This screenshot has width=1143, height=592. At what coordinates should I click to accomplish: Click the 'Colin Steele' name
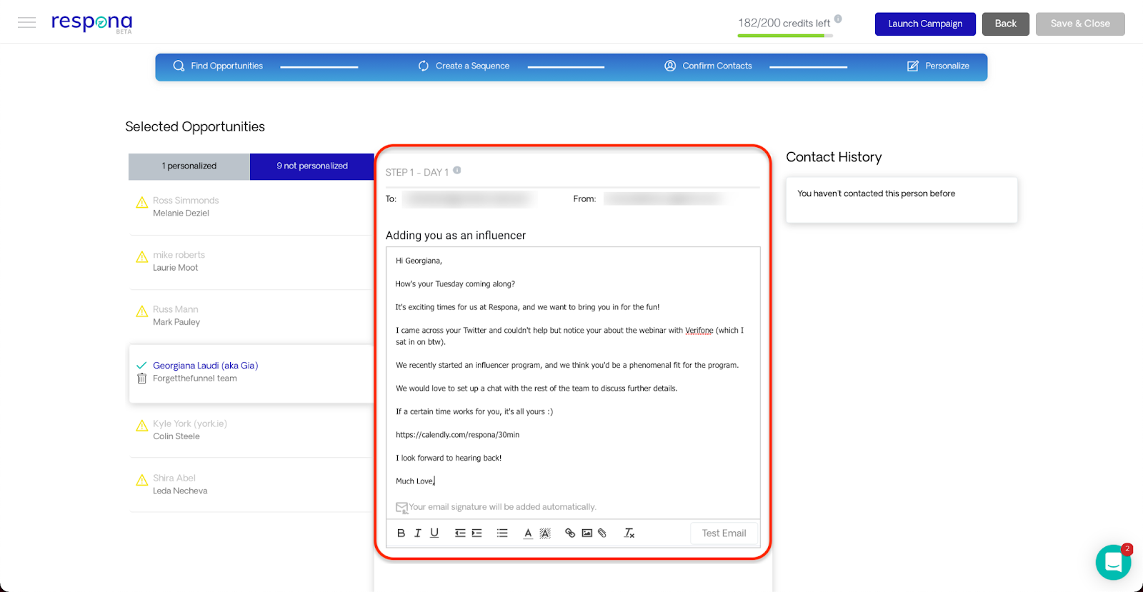[176, 436]
